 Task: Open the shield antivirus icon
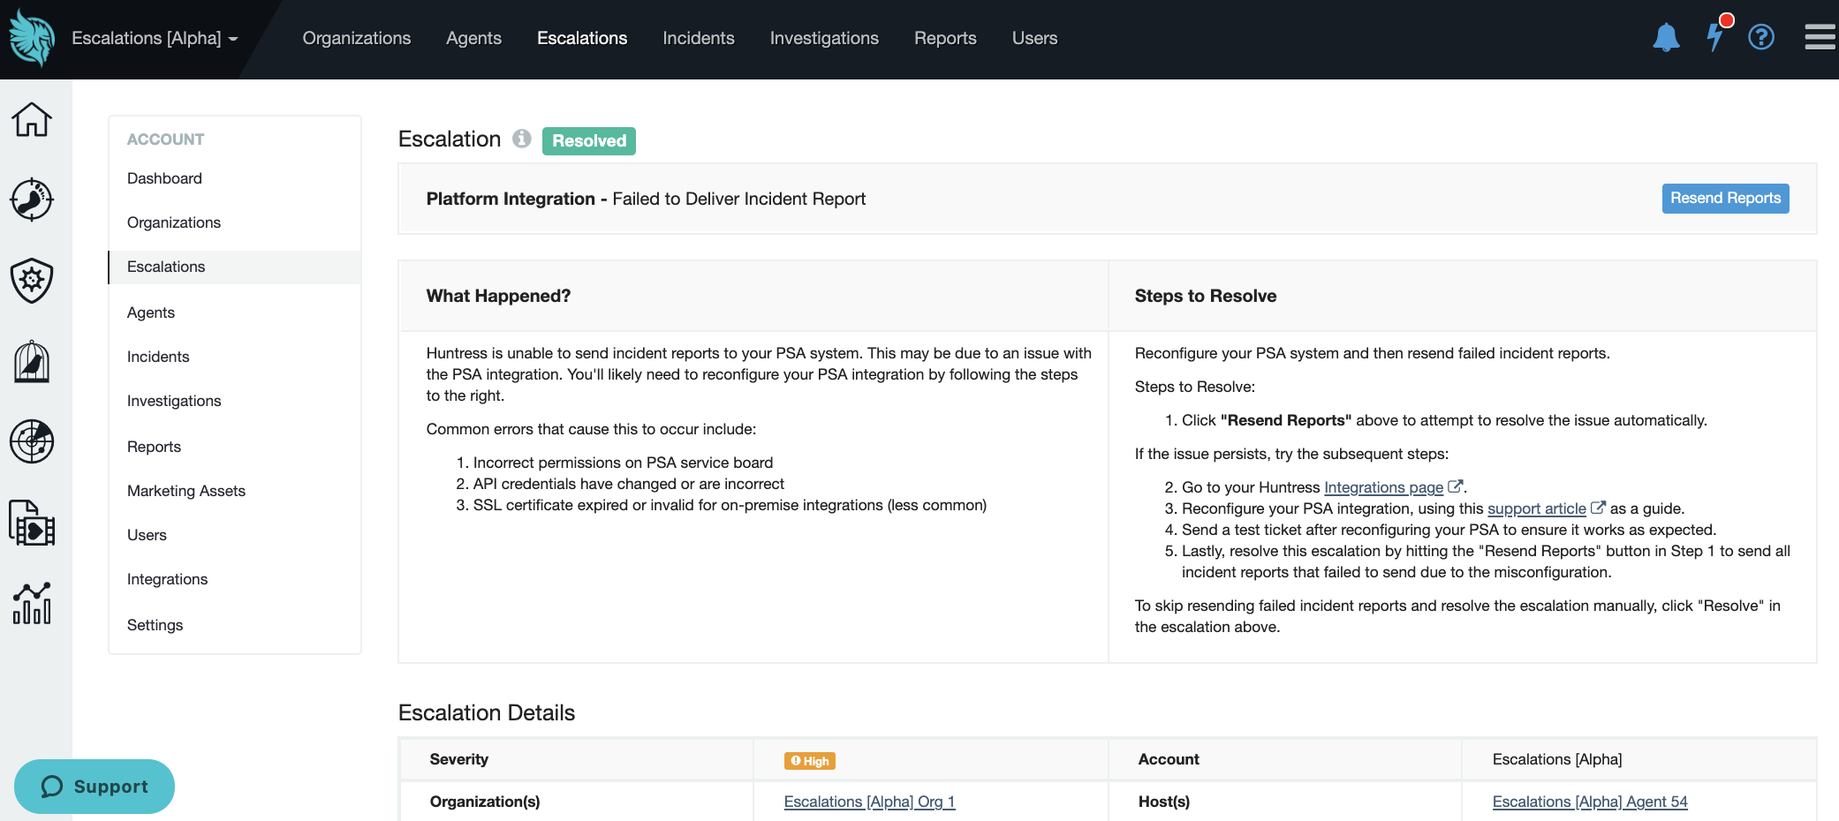tap(32, 281)
